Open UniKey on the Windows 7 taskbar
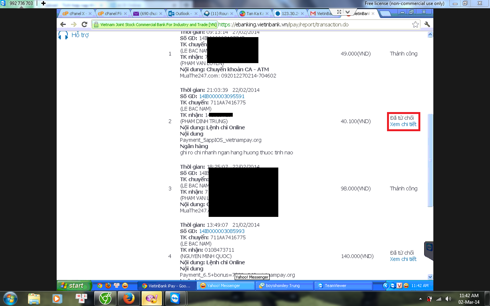Image resolution: width=490 pixels, height=306 pixels. [x=81, y=298]
